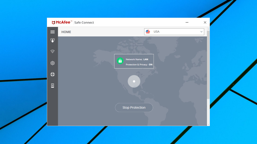Click the McAfee shield logo
257x144 pixels.
coord(53,22)
